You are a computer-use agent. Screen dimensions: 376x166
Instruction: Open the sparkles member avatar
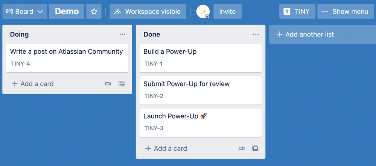point(203,12)
